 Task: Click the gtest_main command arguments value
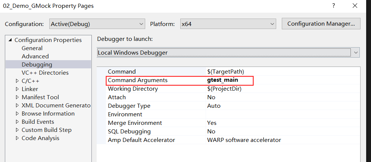tap(223, 80)
